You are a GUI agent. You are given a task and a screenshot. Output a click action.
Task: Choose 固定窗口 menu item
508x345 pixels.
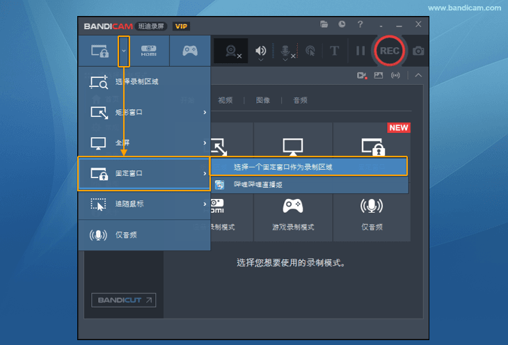click(x=144, y=174)
